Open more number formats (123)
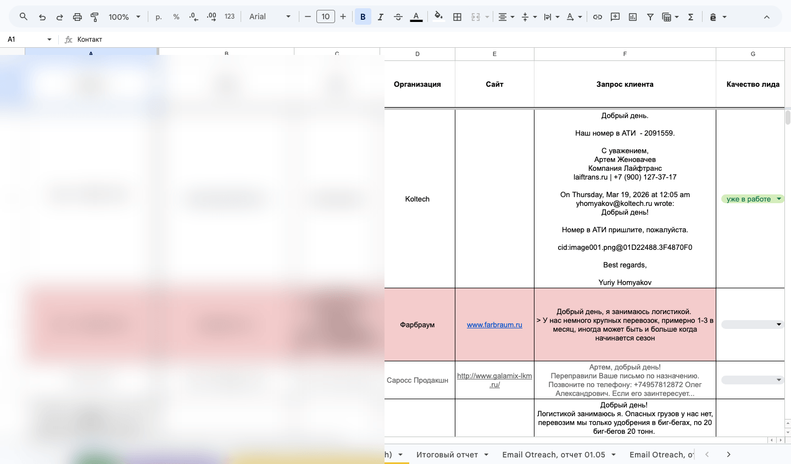Screen dimensions: 791x464 [x=230, y=17]
